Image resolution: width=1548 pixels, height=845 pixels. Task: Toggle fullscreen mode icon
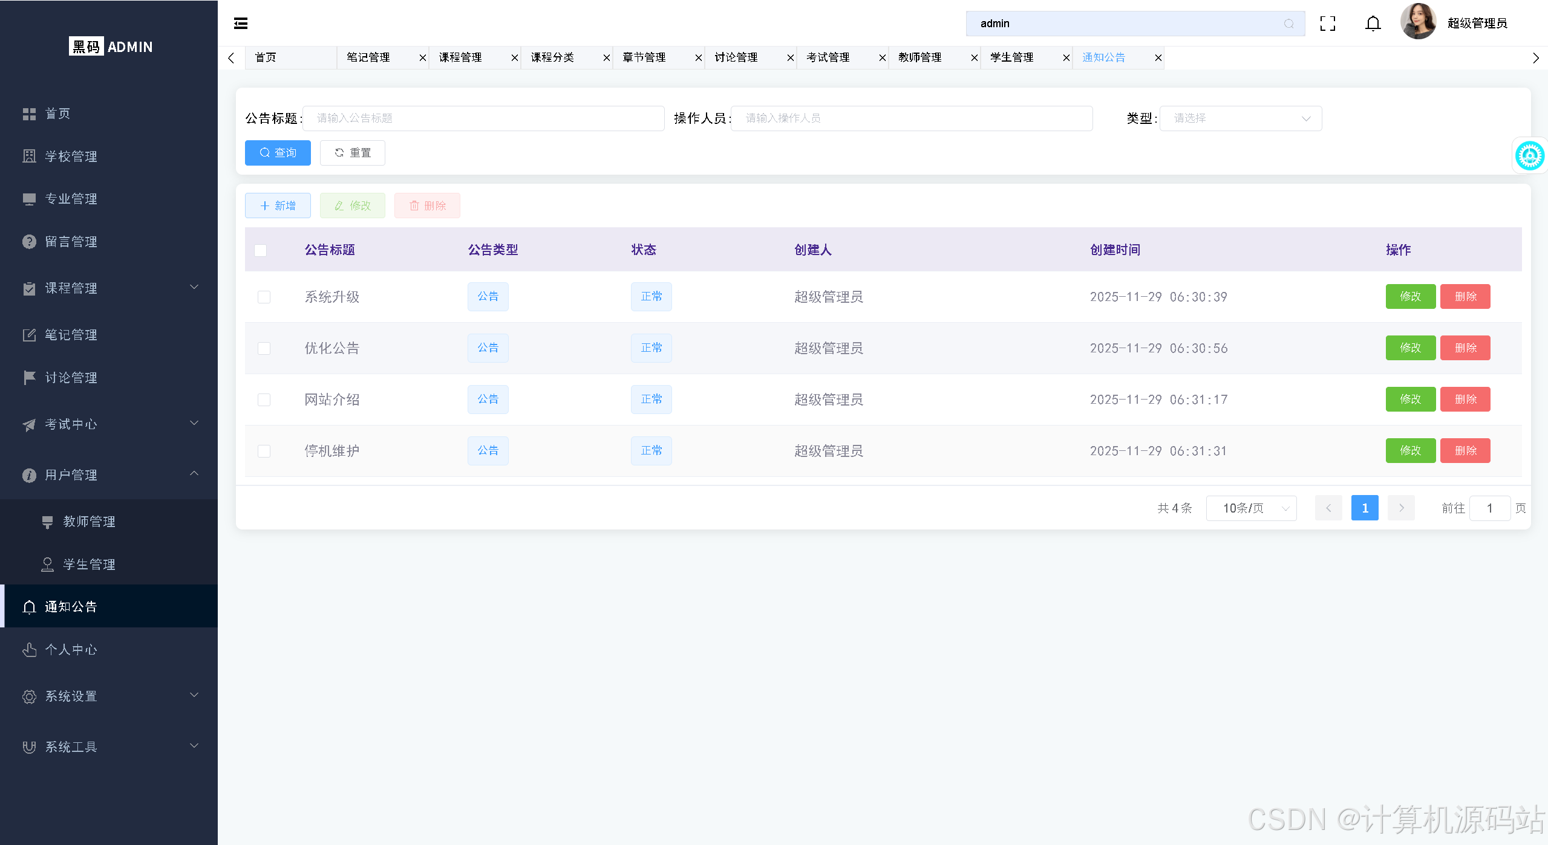(1328, 24)
